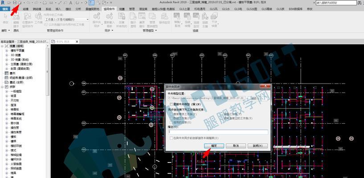Select 明細表/數量 (全部) in project browser
Image resolution: width=364 pixels, height=178 pixels.
21,77
